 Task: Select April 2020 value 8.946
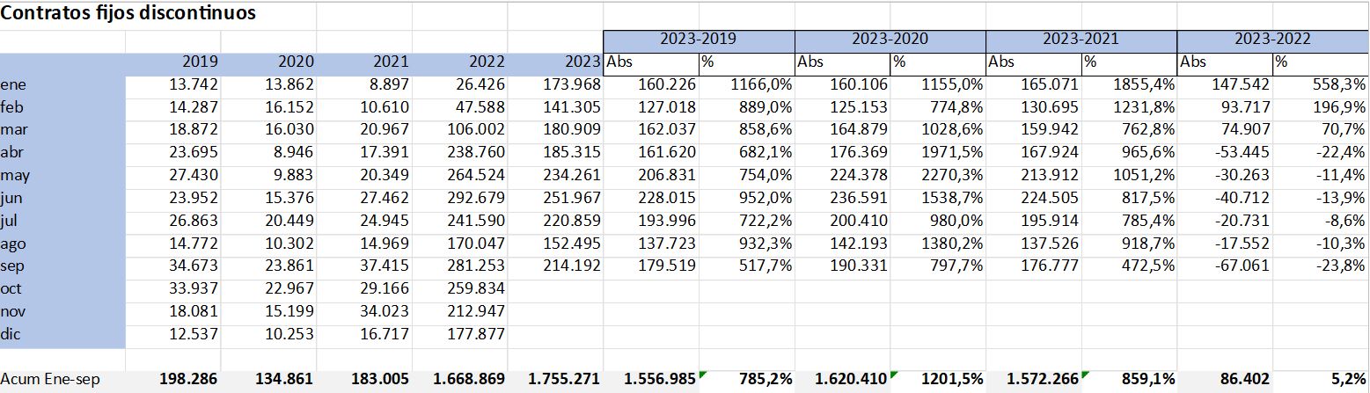coord(269,153)
